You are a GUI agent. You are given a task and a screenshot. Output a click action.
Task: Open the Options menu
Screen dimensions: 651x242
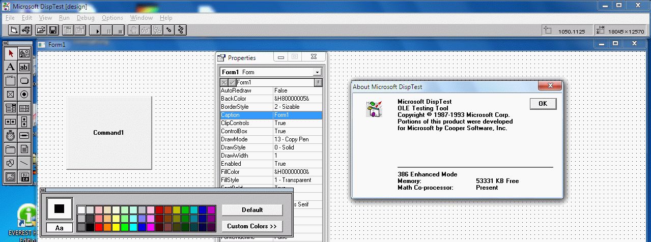(112, 18)
